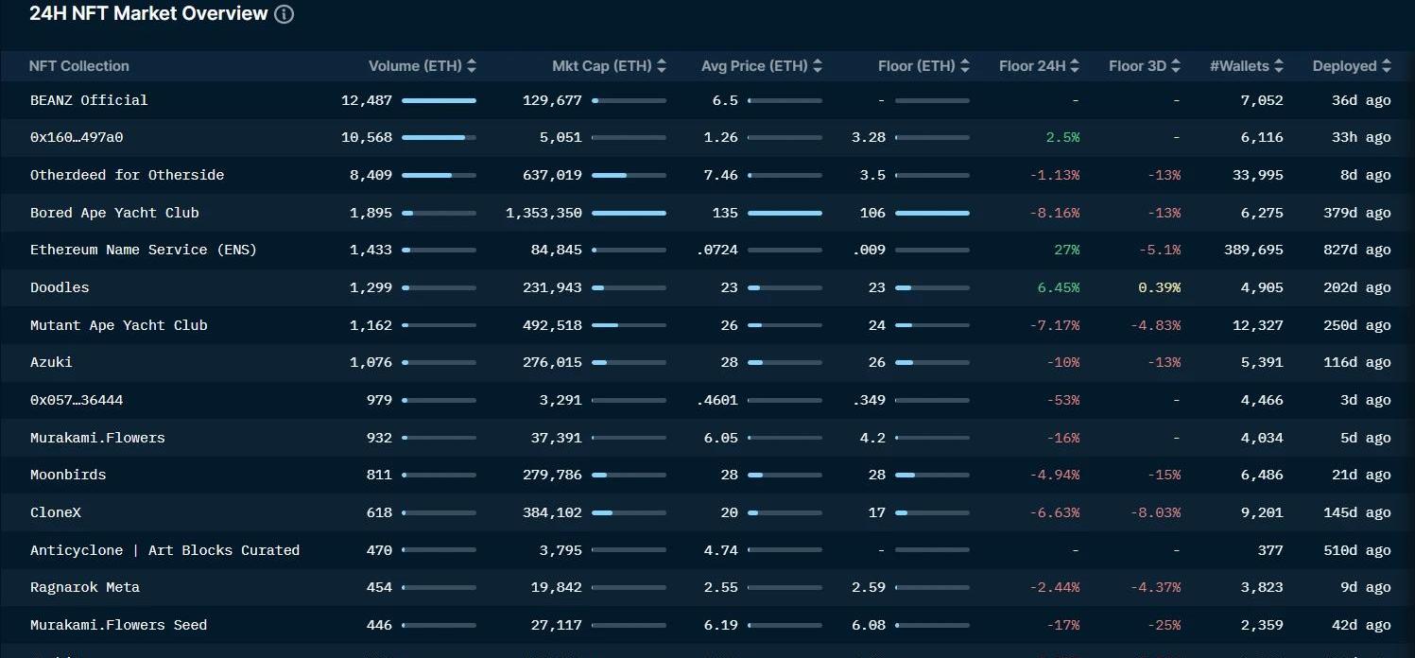The height and width of the screenshot is (658, 1415).
Task: Click the -8.16% floor 24H value
Action: 1055,213
